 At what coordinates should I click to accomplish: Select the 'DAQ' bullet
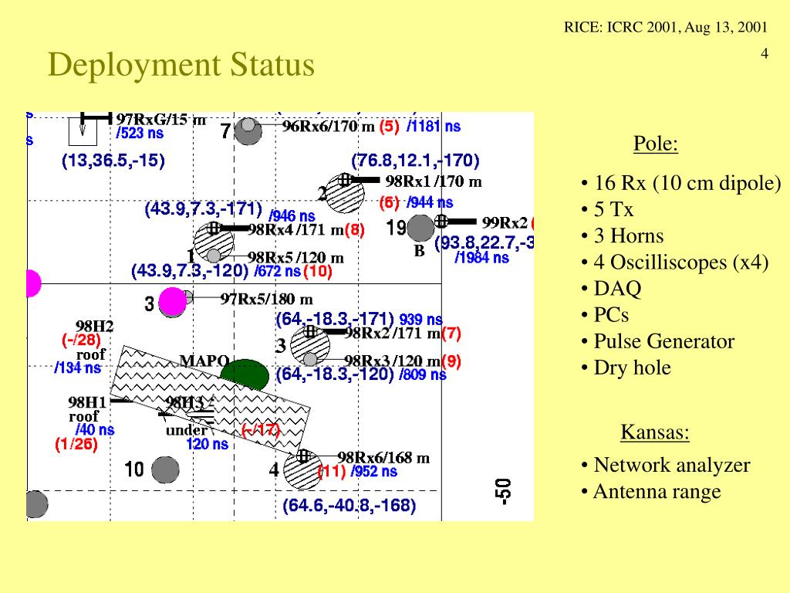click(617, 289)
